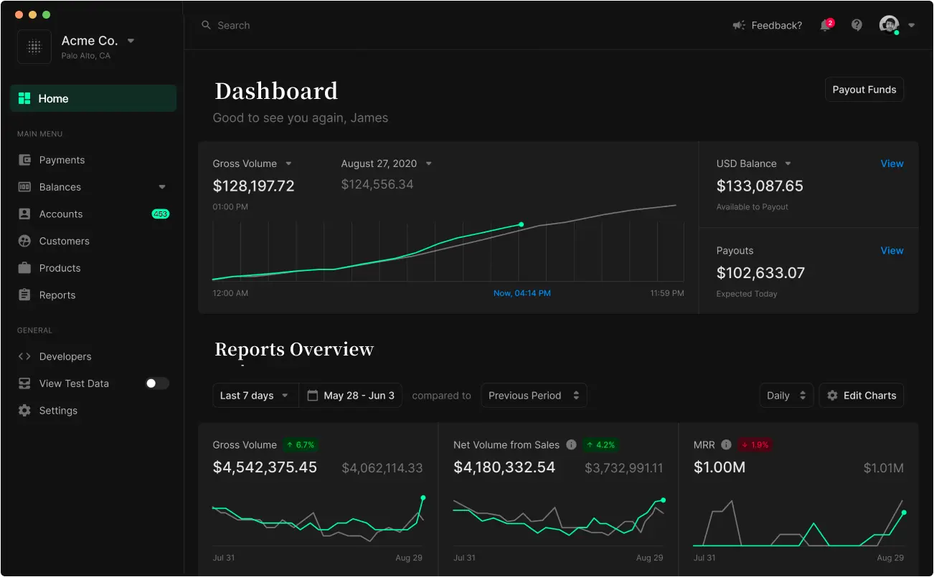This screenshot has width=934, height=577.
Task: Click the Acme Co. logo icon
Action: (x=34, y=47)
